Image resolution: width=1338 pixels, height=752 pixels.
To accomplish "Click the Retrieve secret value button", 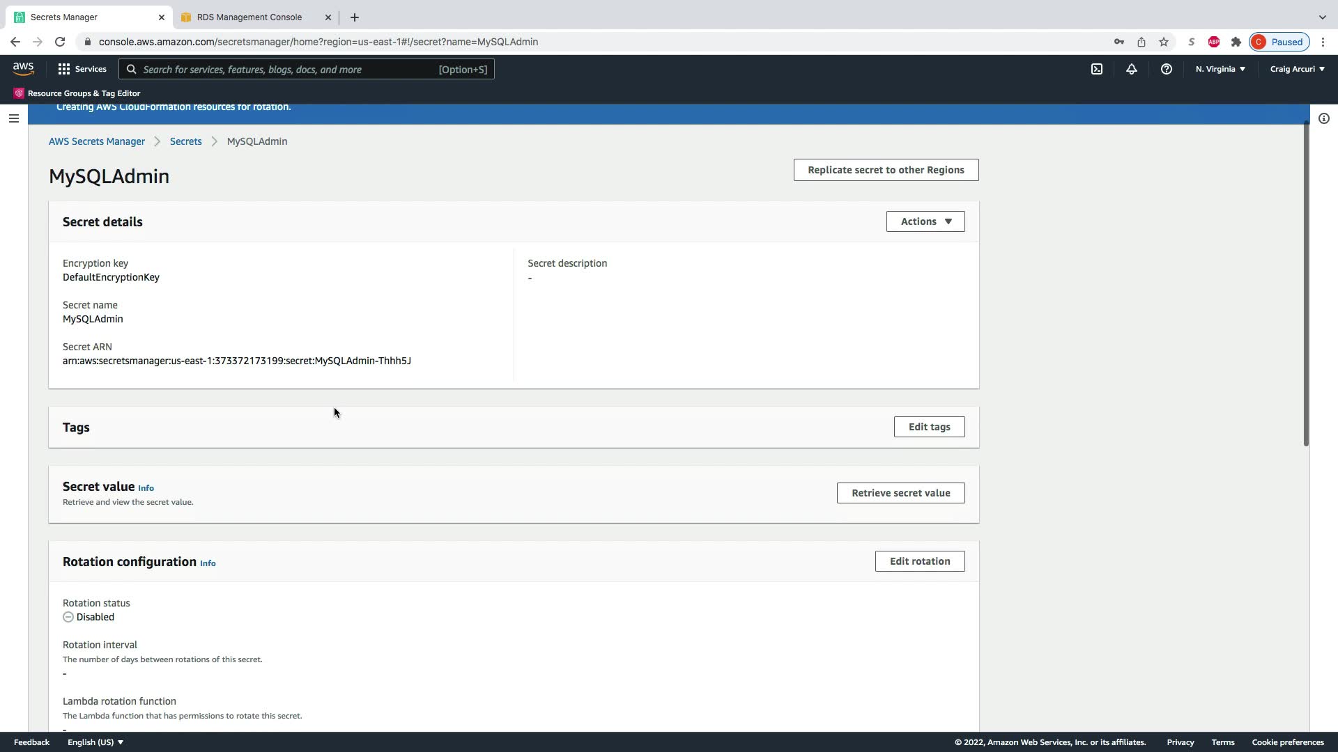I will [x=900, y=493].
